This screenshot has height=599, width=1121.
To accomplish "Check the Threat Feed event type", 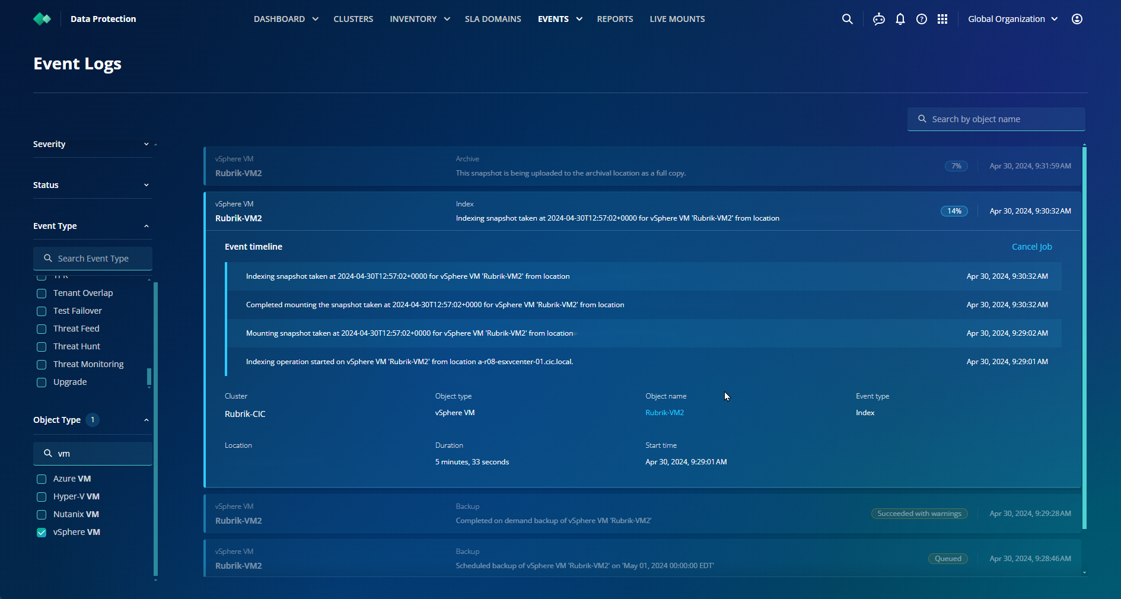I will pos(42,329).
